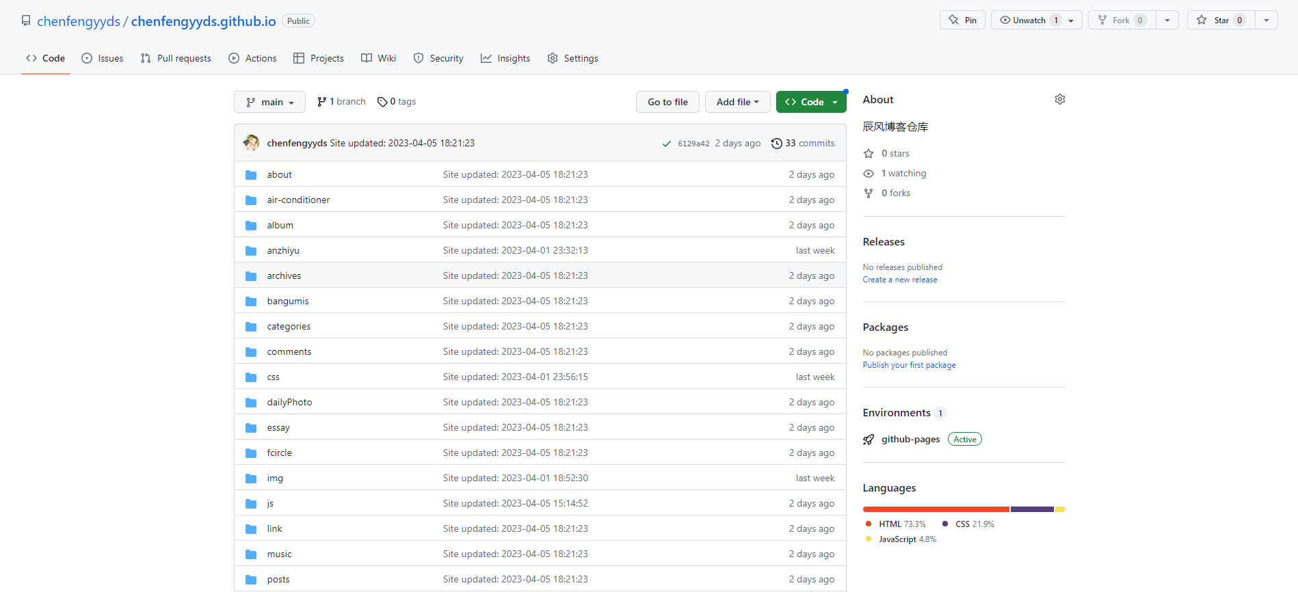The width and height of the screenshot is (1298, 592).
Task: Click Create a new release link
Action: [x=900, y=280]
